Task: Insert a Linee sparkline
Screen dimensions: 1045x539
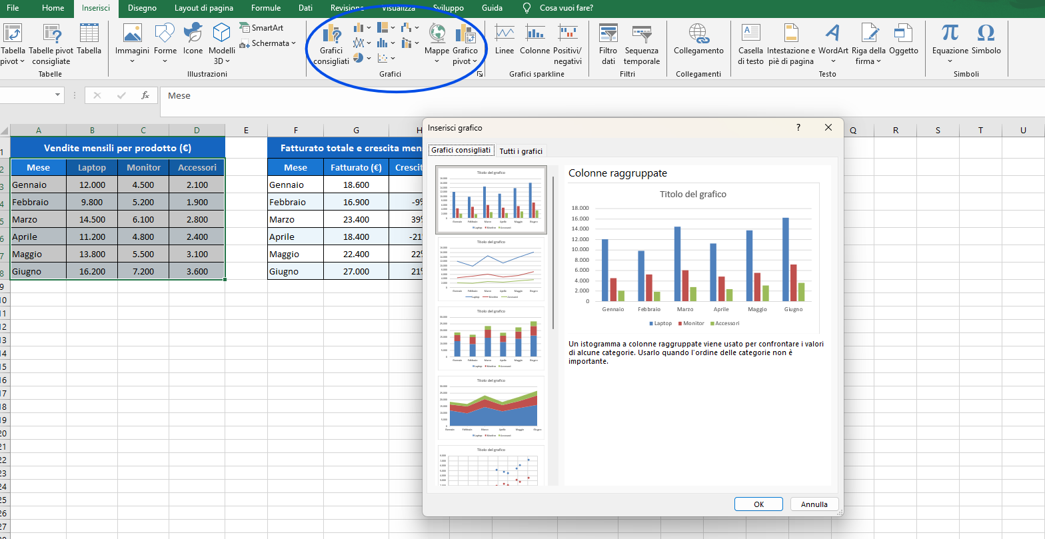Action: point(505,40)
